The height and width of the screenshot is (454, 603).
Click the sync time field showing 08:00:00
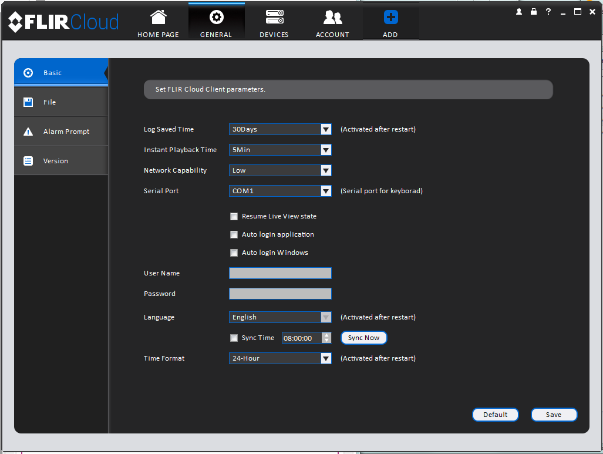point(302,338)
